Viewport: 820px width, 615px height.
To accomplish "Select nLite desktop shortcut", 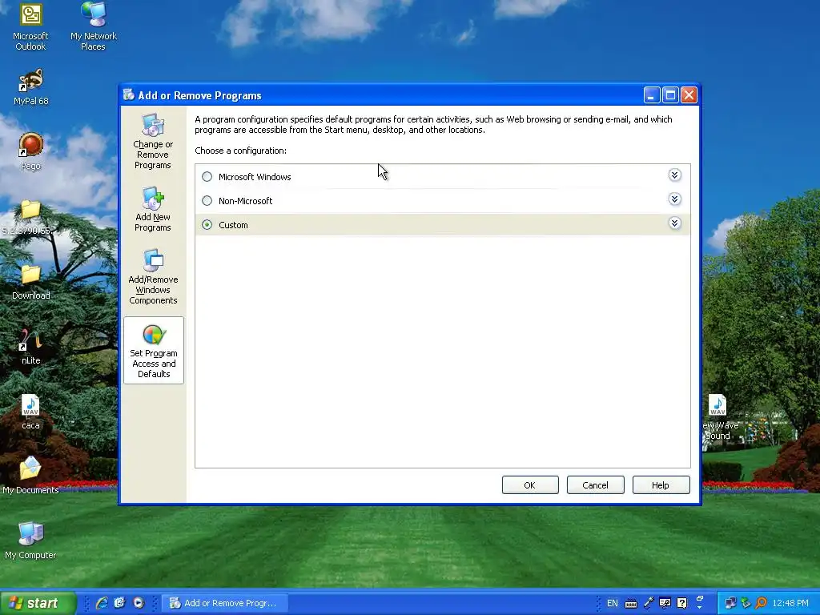I will [x=31, y=347].
